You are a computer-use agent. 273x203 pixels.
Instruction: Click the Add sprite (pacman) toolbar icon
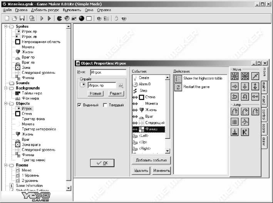point(59,18)
